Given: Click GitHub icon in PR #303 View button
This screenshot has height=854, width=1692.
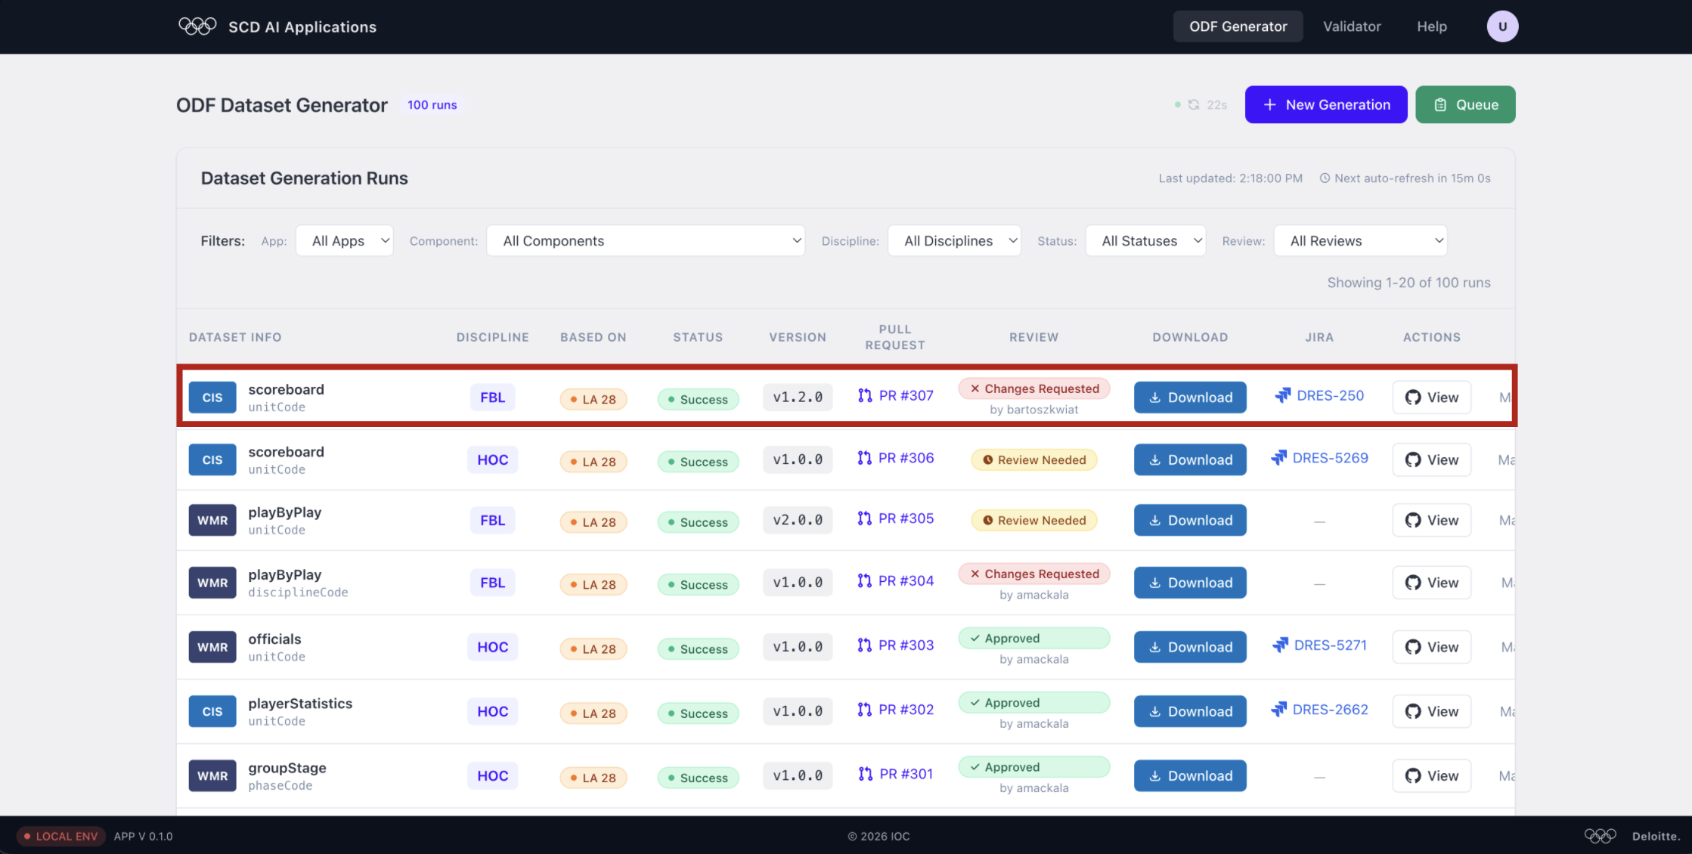Looking at the screenshot, I should pos(1413,648).
